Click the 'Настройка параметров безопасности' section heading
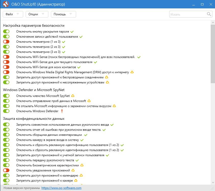This screenshot has width=215, height=191. click(x=34, y=26)
